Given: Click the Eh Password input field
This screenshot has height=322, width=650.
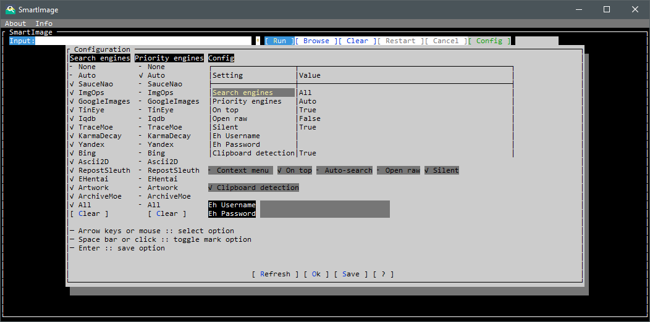Looking at the screenshot, I should (324, 213).
